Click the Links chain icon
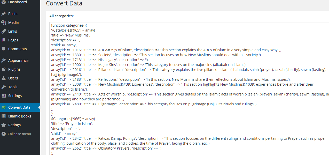The width and height of the screenshot is (329, 155). [4, 31]
